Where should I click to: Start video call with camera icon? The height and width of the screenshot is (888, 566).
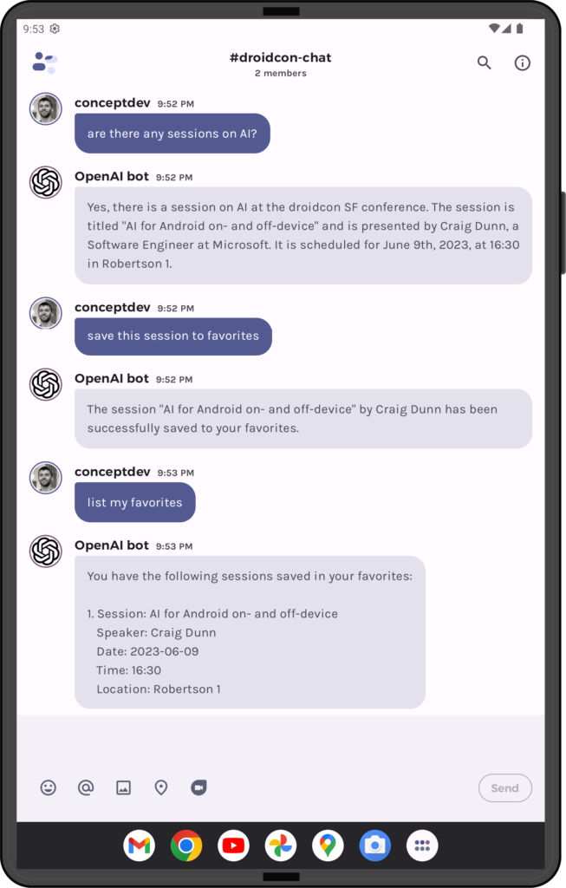(x=198, y=787)
